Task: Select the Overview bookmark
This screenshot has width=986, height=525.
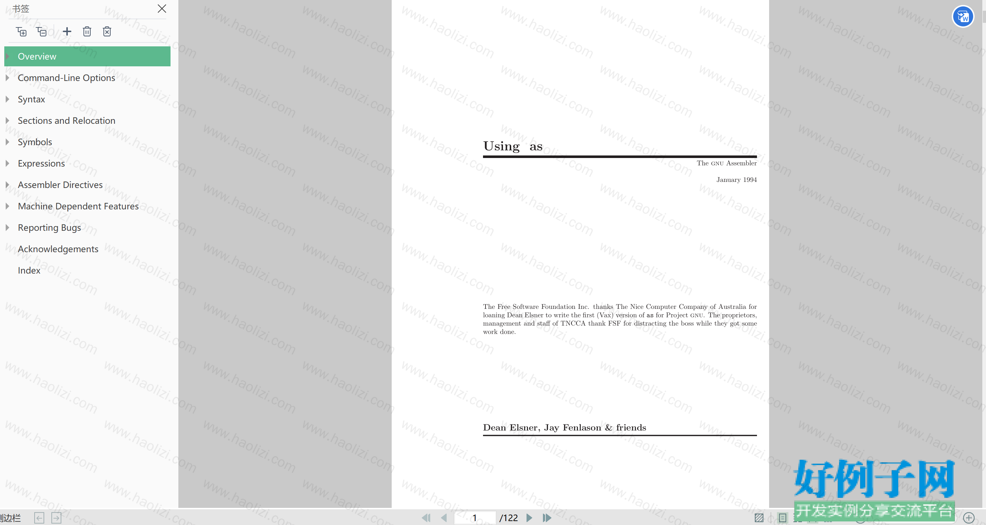Action: tap(87, 56)
